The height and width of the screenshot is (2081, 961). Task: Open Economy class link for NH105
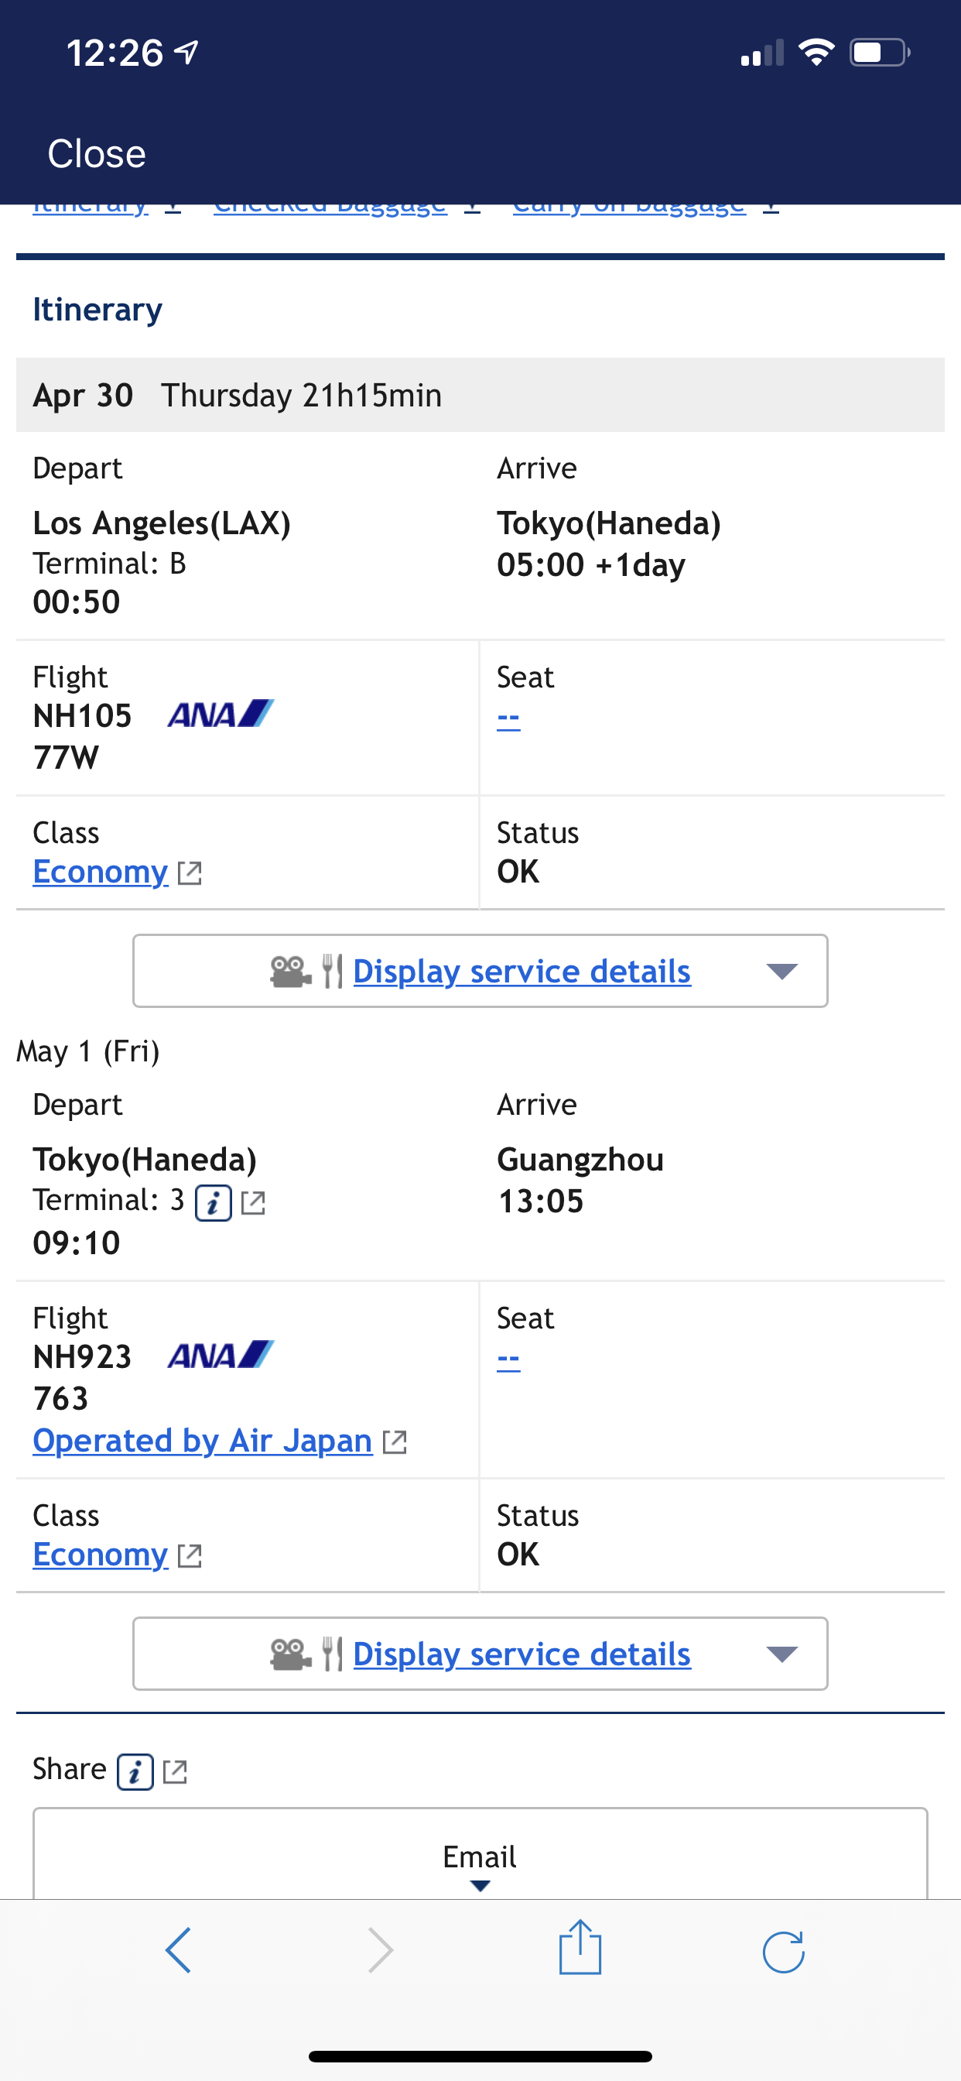click(100, 872)
